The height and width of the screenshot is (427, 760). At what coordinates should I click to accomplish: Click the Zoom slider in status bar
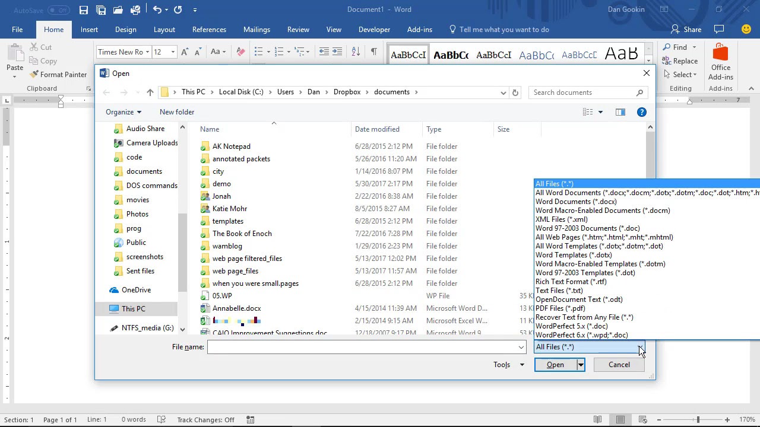pos(698,420)
